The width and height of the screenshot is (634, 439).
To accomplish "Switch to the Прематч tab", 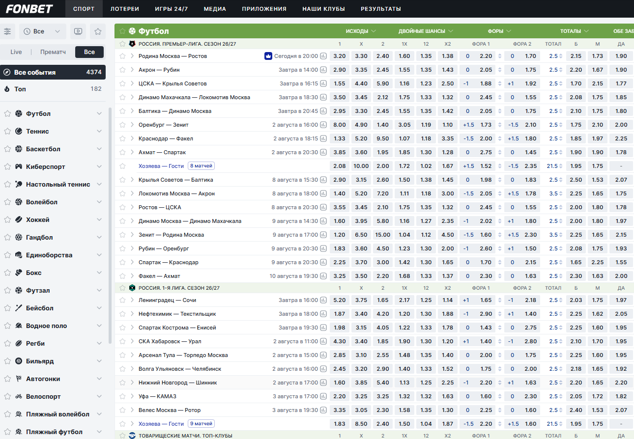I will pos(53,52).
